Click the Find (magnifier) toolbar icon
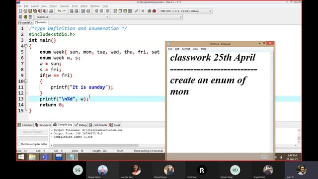Image resolution: width=318 pixels, height=179 pixels. pyautogui.click(x=72, y=11)
